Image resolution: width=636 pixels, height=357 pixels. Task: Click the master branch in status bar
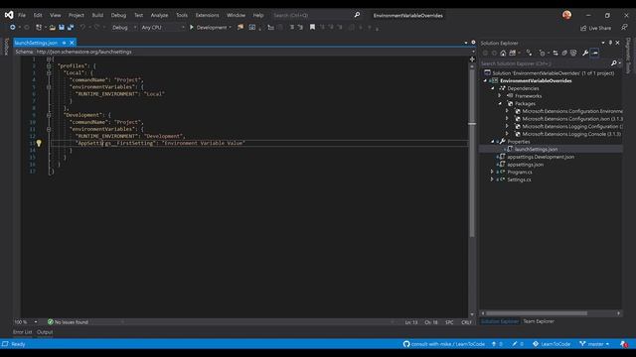[x=595, y=344]
